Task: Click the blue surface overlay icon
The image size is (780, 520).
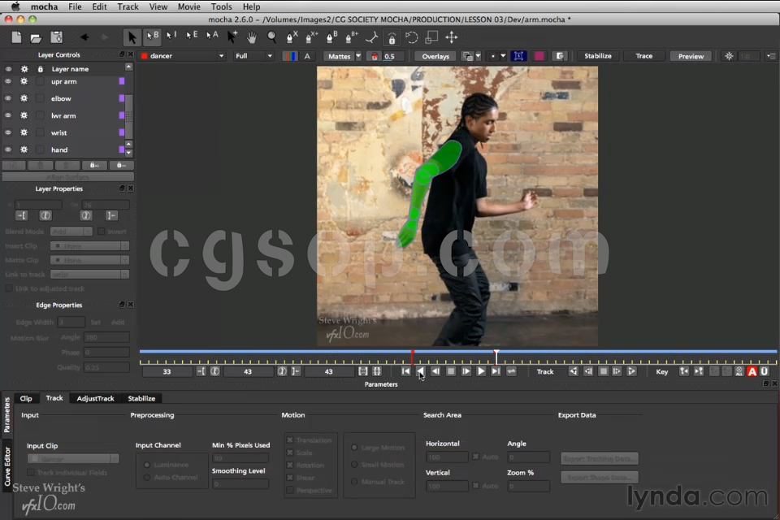Action: [x=518, y=56]
